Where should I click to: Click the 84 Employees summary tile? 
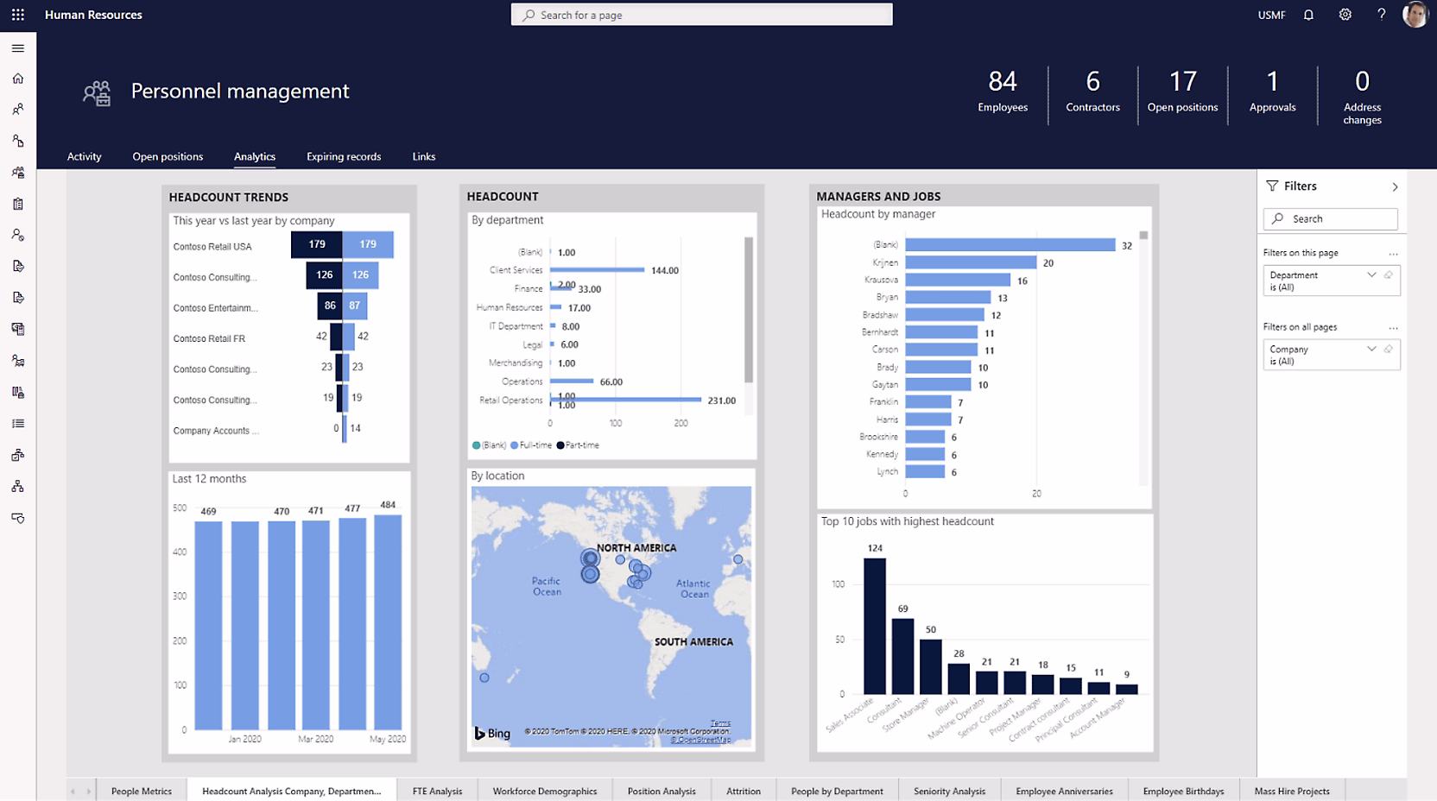tap(1003, 91)
